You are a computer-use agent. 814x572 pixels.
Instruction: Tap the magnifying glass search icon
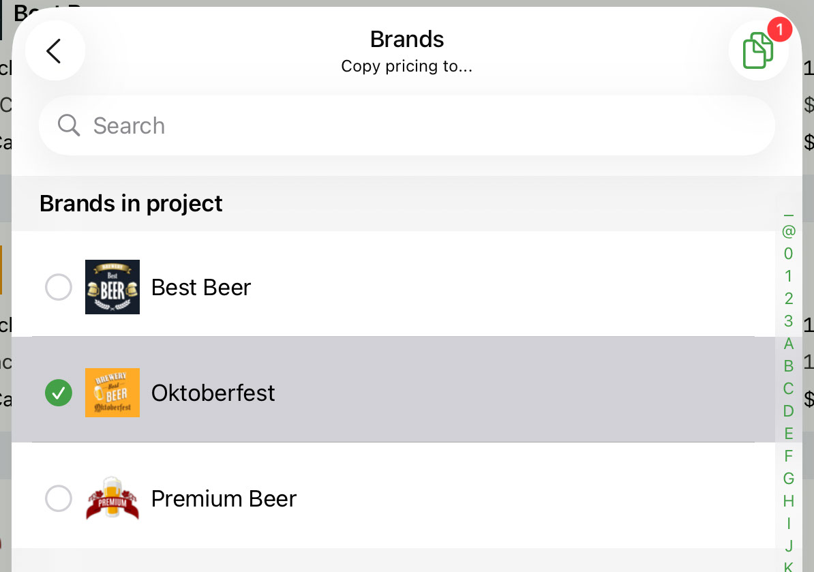pyautogui.click(x=69, y=125)
